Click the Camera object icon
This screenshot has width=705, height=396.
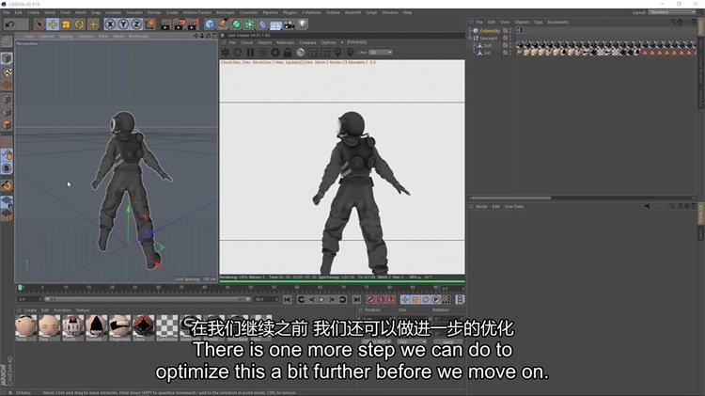pyautogui.click(x=290, y=24)
